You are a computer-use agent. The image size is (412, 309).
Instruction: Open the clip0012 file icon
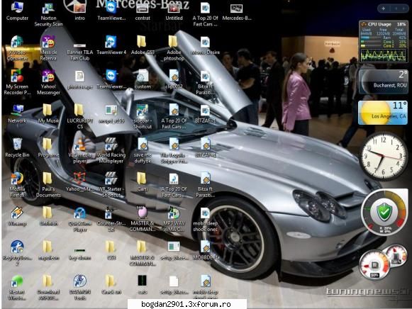point(174,79)
